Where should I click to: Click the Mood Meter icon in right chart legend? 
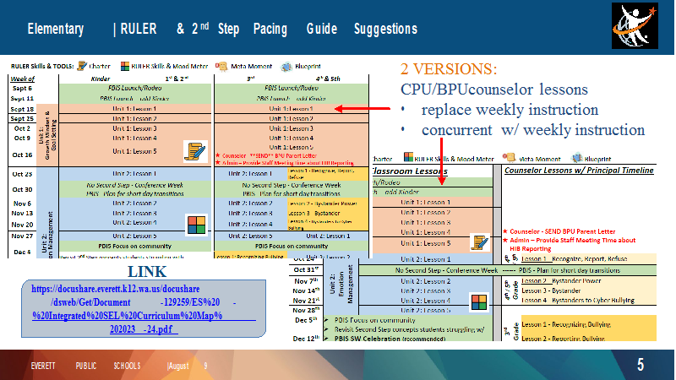click(408, 157)
